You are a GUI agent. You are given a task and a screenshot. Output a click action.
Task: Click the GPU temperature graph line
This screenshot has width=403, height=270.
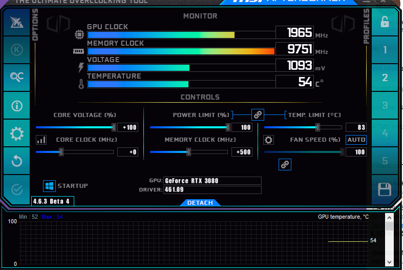click(x=348, y=241)
